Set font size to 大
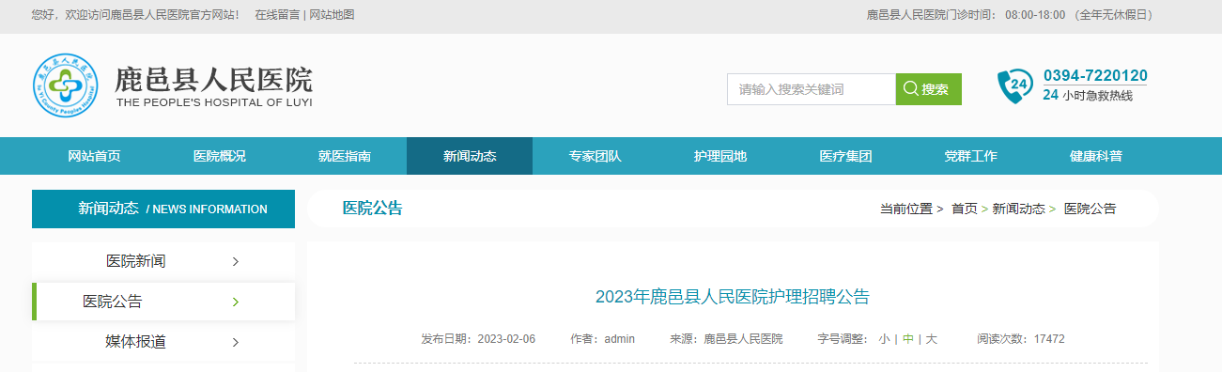The image size is (1222, 372). [932, 339]
